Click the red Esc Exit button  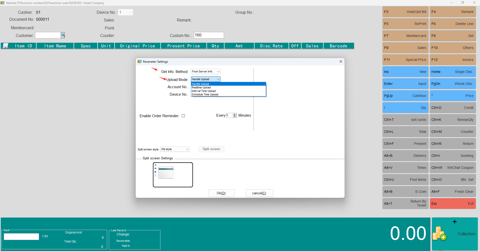click(x=452, y=204)
